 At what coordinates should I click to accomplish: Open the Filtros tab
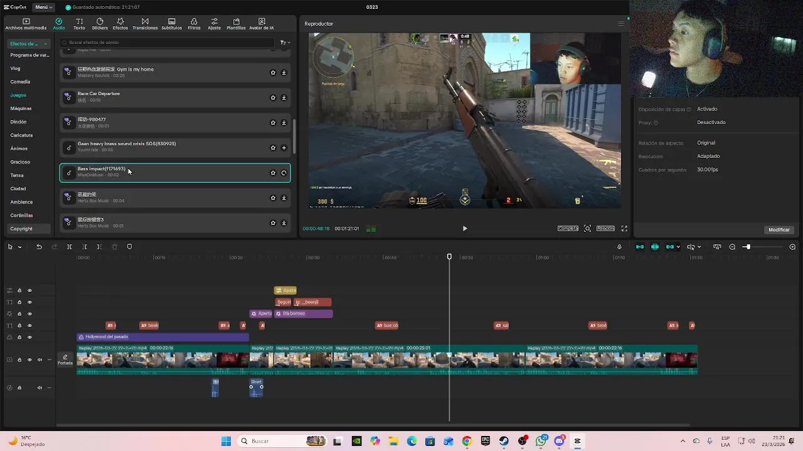tap(194, 24)
